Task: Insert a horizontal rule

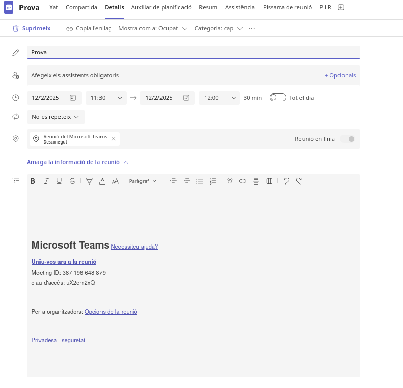Action: (x=256, y=181)
